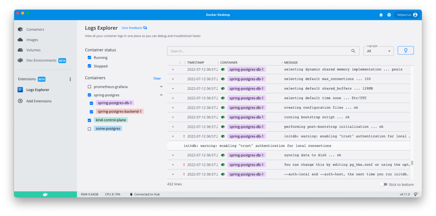The width and height of the screenshot is (436, 216).
Task: Click the CONTAINER column header
Action: (229, 63)
